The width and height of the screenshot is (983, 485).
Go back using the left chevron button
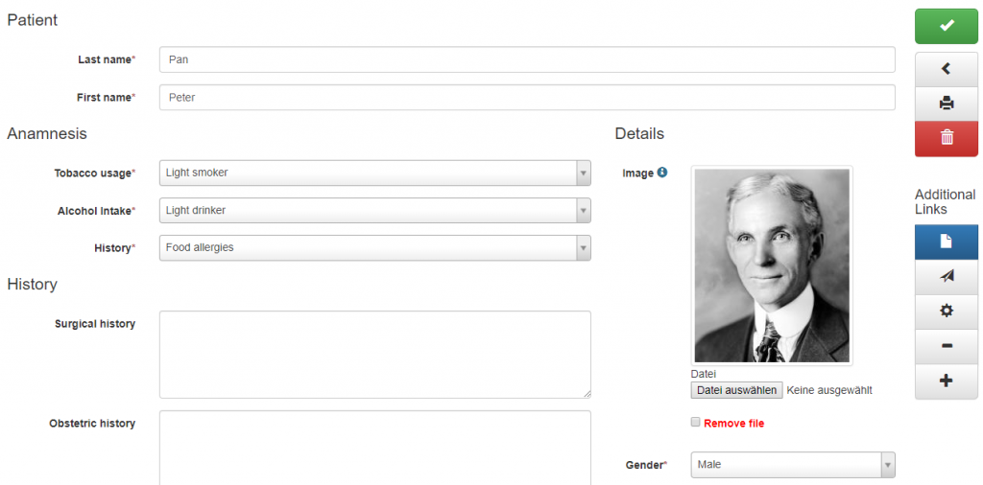pos(946,69)
